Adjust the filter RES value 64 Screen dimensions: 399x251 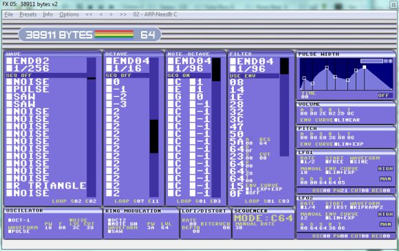tap(263, 143)
